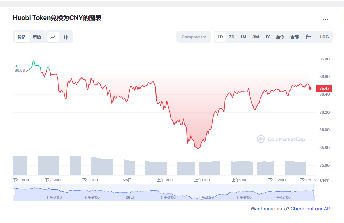This screenshot has width=344, height=223.
Task: Click the 36.47 current price label
Action: click(324, 88)
